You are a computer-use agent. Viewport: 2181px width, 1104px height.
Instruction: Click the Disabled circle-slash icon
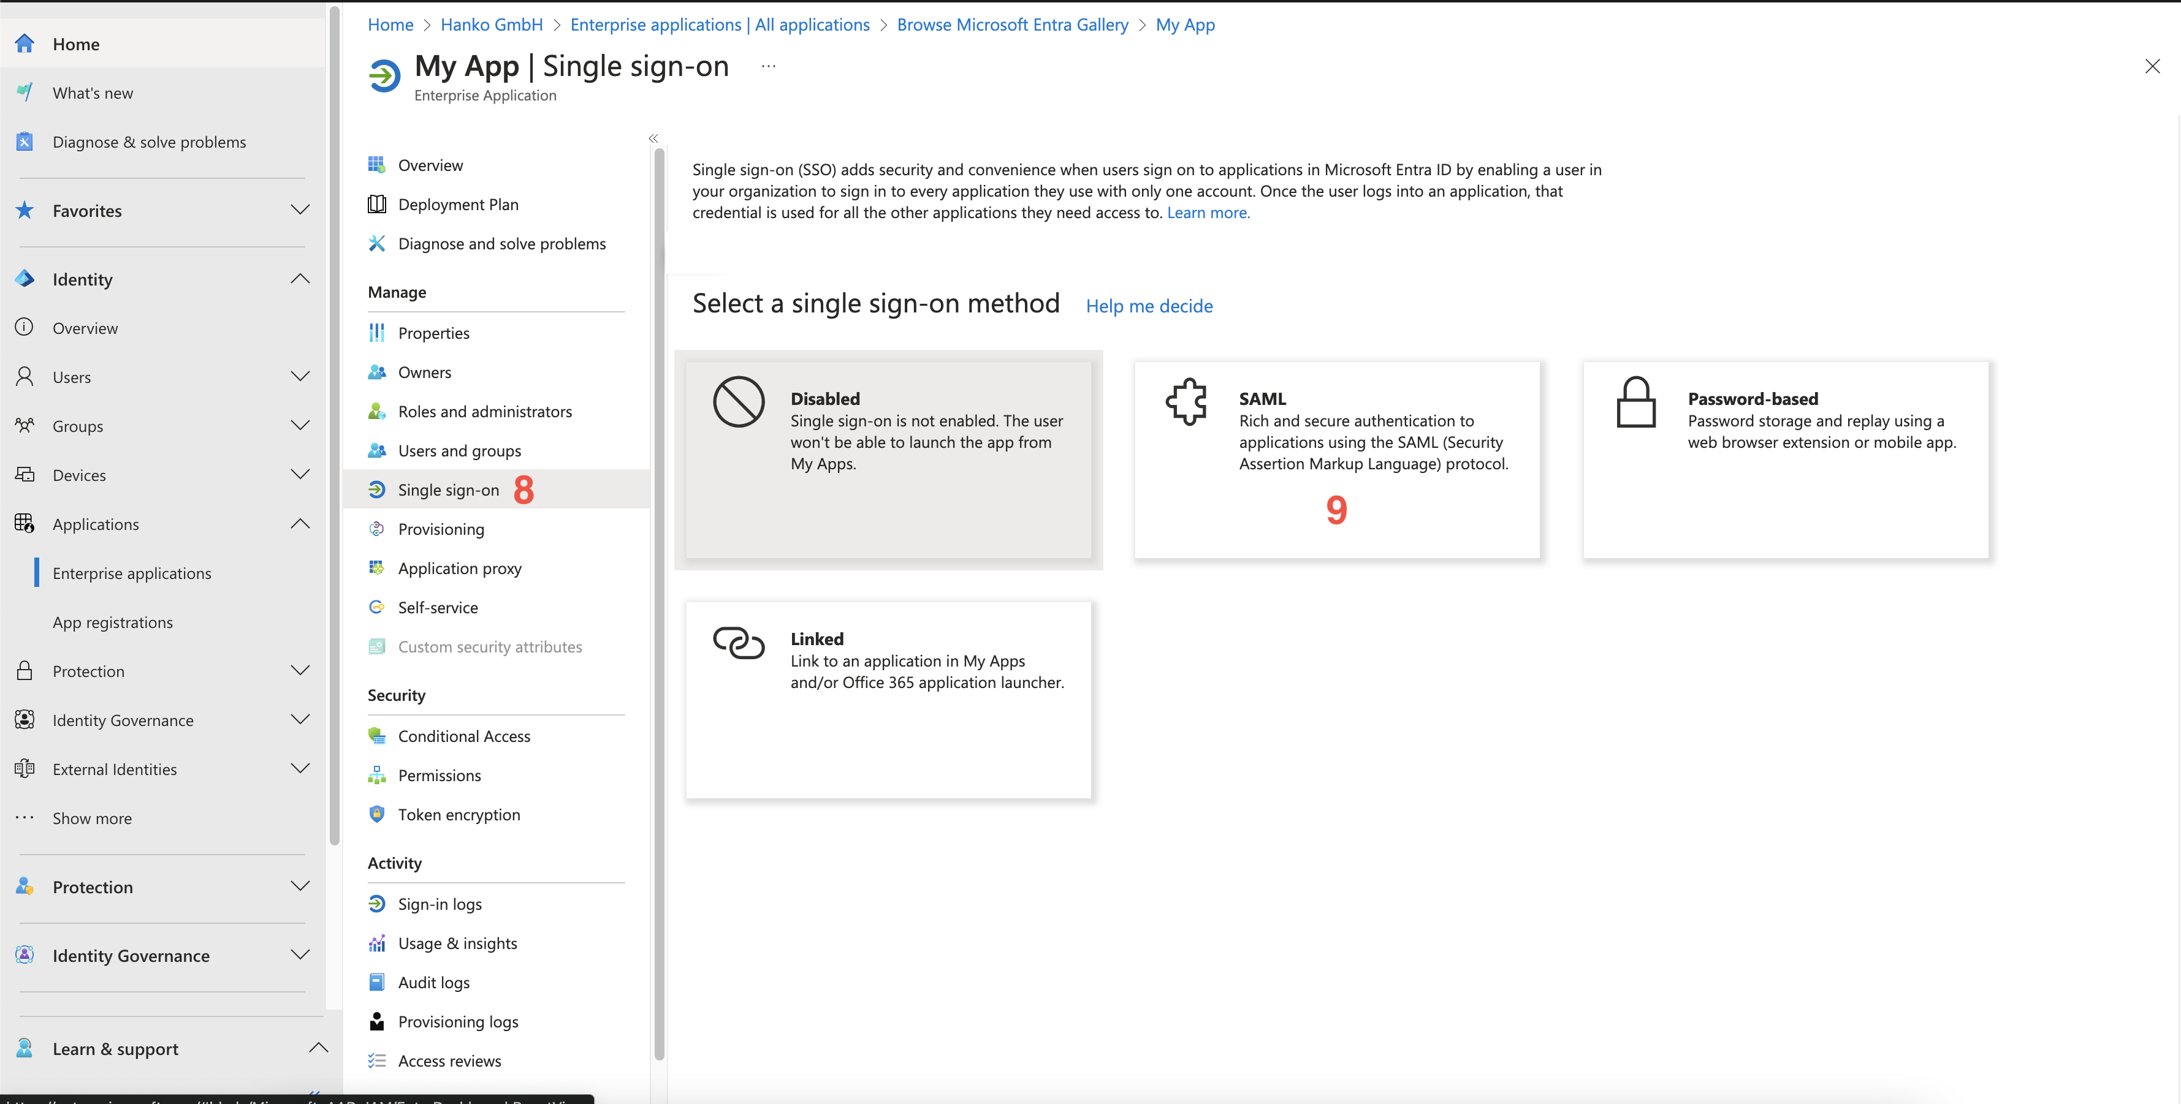tap(738, 402)
